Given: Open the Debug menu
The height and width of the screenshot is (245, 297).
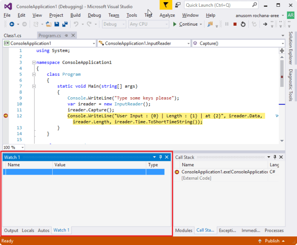Looking at the screenshot, I should coord(94,15).
